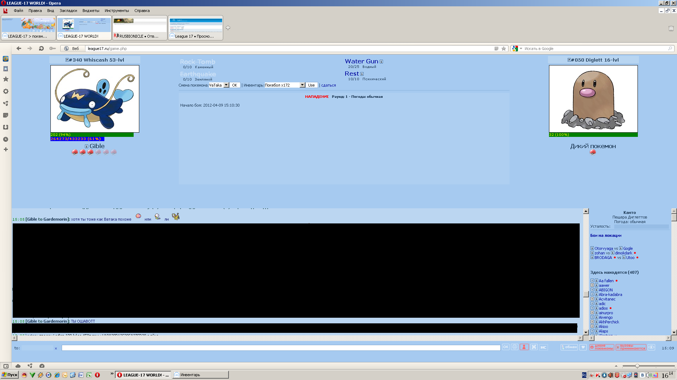
Task: Click the X clear icon in chat bar
Action: pos(534,347)
